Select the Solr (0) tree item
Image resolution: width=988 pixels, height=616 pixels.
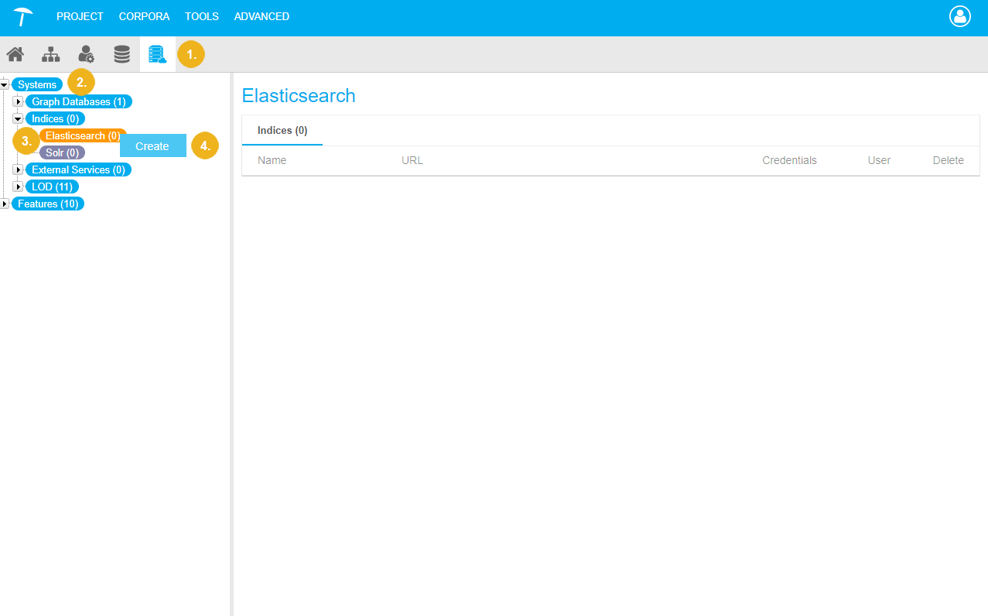click(x=62, y=152)
